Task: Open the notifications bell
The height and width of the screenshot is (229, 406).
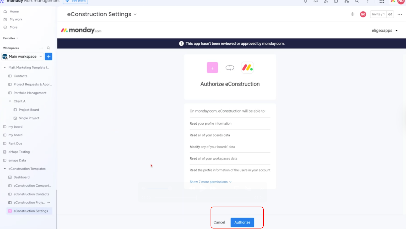Action: point(305,1)
